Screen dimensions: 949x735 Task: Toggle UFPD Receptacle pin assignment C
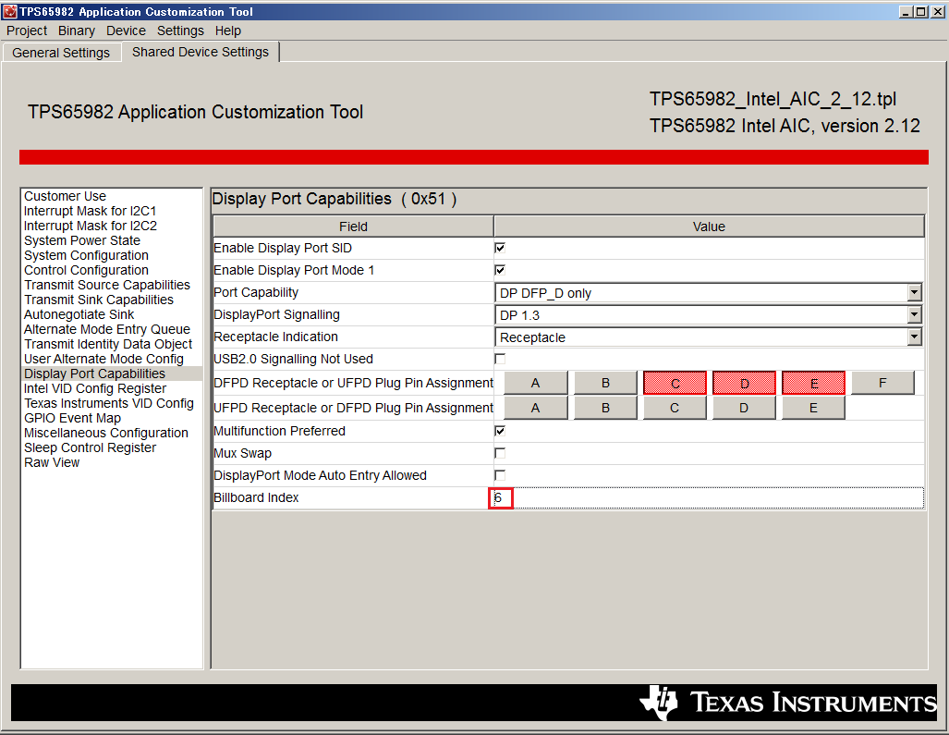[x=675, y=408]
